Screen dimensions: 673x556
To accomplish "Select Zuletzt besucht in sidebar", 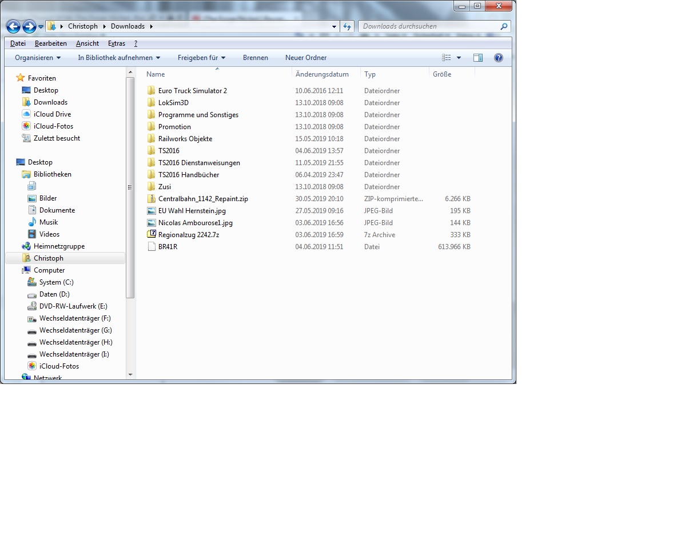I will [57, 138].
